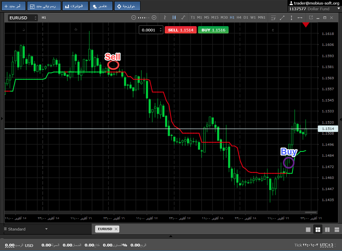This screenshot has height=251, width=342.
Task: Select the M15 timeframe
Action: (x=215, y=17)
